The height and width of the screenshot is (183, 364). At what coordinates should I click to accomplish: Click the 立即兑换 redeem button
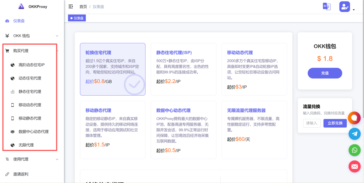[335, 123]
